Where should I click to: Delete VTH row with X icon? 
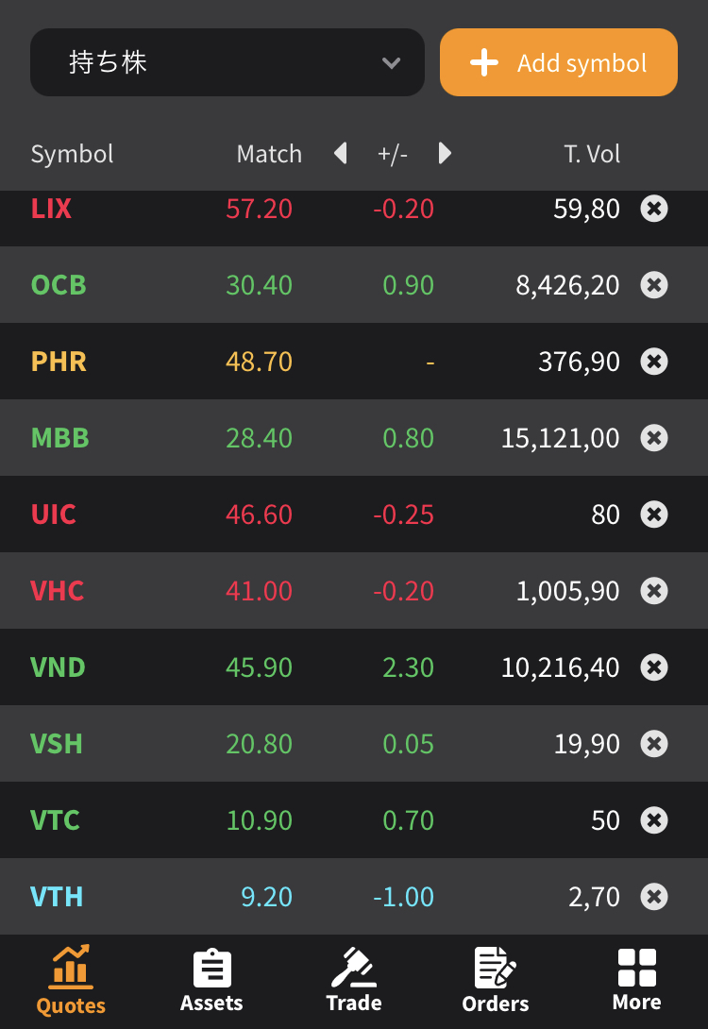click(x=654, y=897)
